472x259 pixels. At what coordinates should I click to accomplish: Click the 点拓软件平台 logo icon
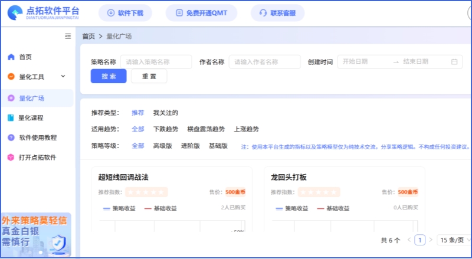[x=15, y=13]
